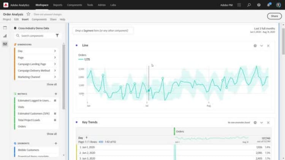Show all metrics
Viewport: 285px width, 160px height.
tap(52, 134)
